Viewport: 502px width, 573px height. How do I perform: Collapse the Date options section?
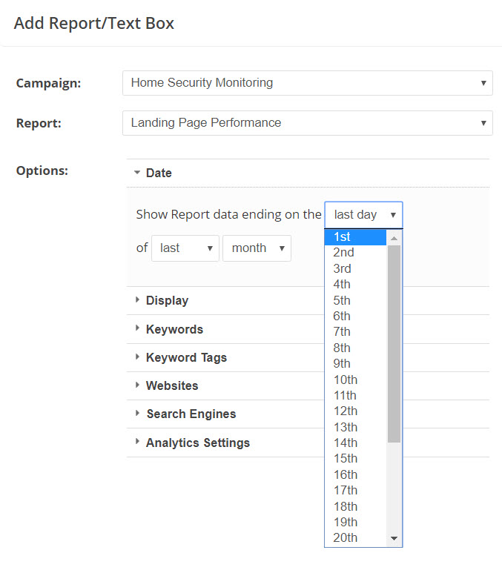[x=158, y=173]
